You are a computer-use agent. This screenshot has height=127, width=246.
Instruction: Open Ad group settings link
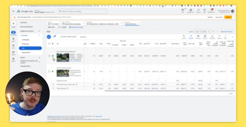(76, 27)
